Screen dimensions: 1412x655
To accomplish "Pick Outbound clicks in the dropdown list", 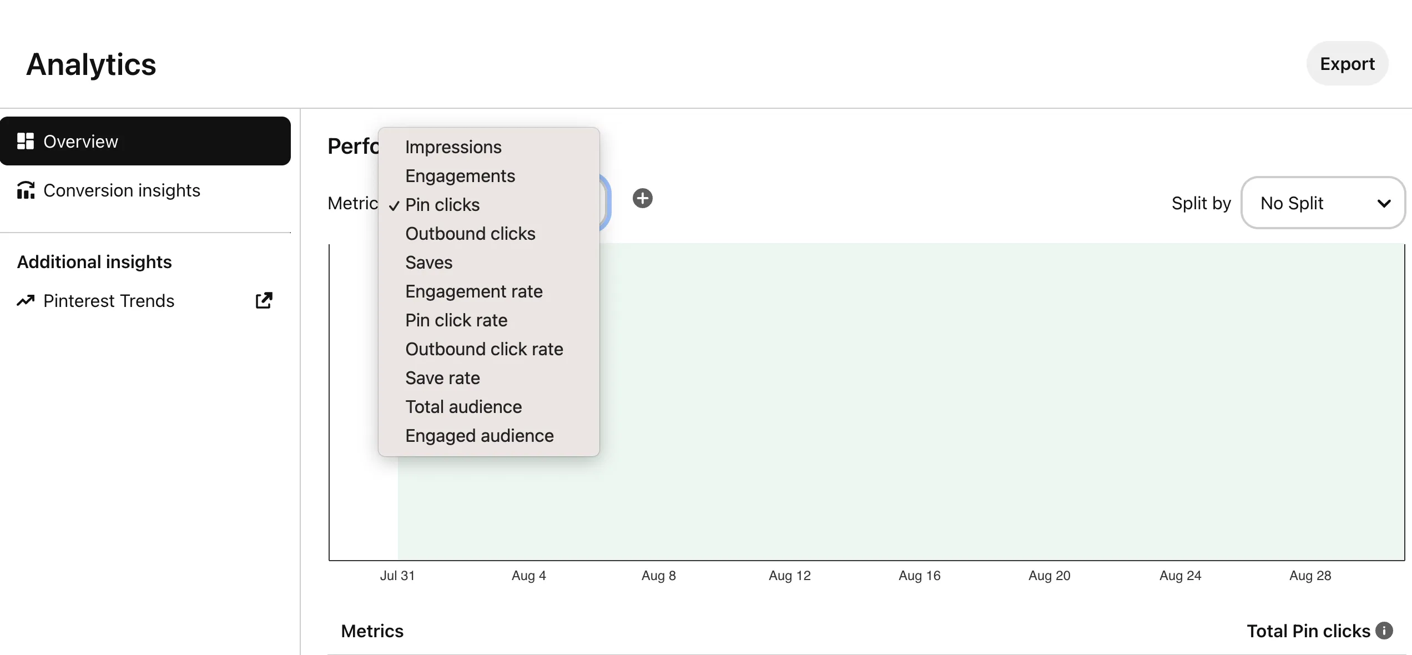I will coord(470,234).
